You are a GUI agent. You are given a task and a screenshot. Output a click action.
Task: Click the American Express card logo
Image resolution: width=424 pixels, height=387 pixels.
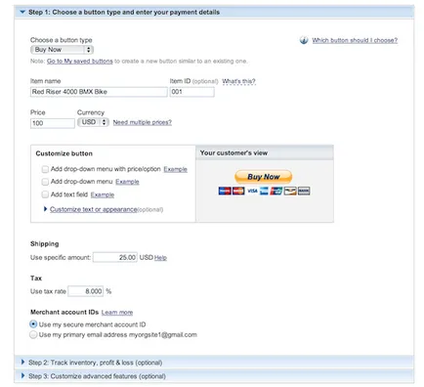point(264,191)
